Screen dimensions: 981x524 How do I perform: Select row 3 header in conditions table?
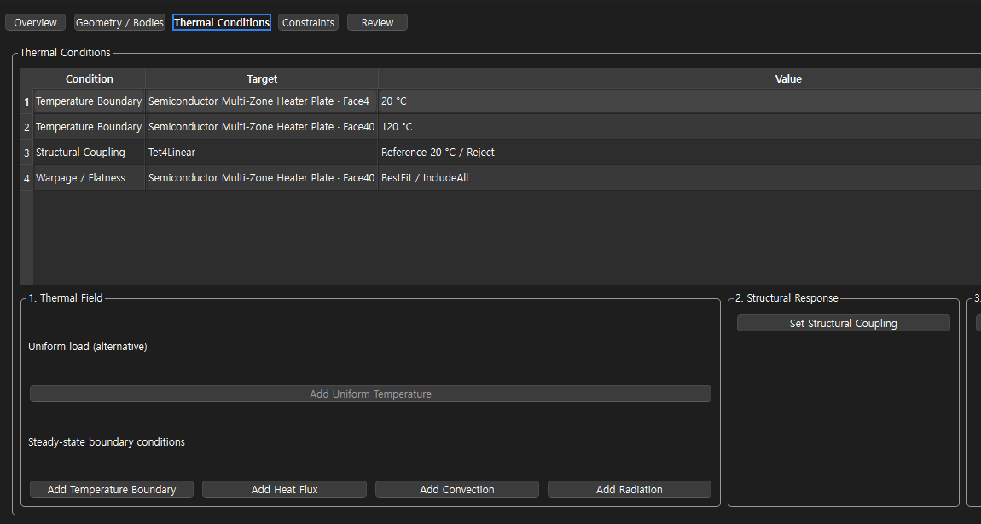[x=27, y=153]
